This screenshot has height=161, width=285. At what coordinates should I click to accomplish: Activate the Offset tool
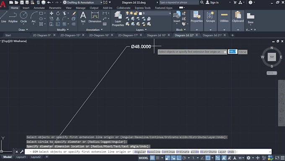point(74,24)
